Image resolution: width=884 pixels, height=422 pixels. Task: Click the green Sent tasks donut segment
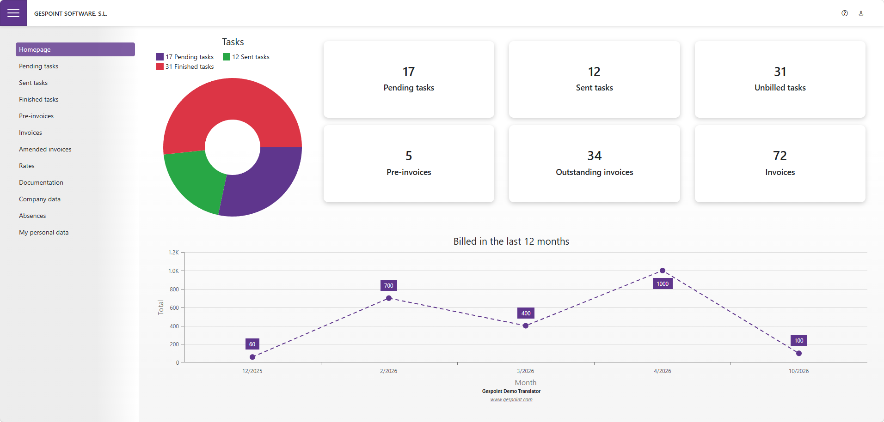[x=195, y=179]
